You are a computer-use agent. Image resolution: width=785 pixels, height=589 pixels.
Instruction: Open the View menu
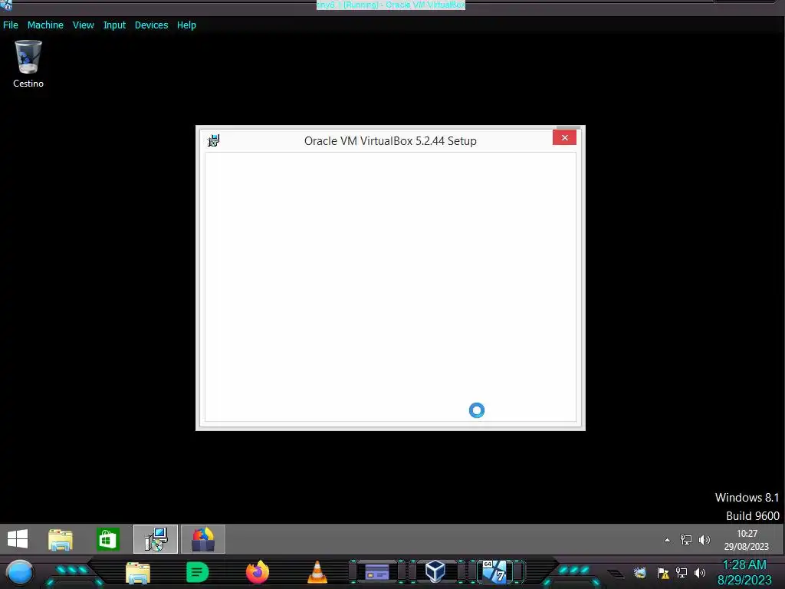pyautogui.click(x=83, y=25)
